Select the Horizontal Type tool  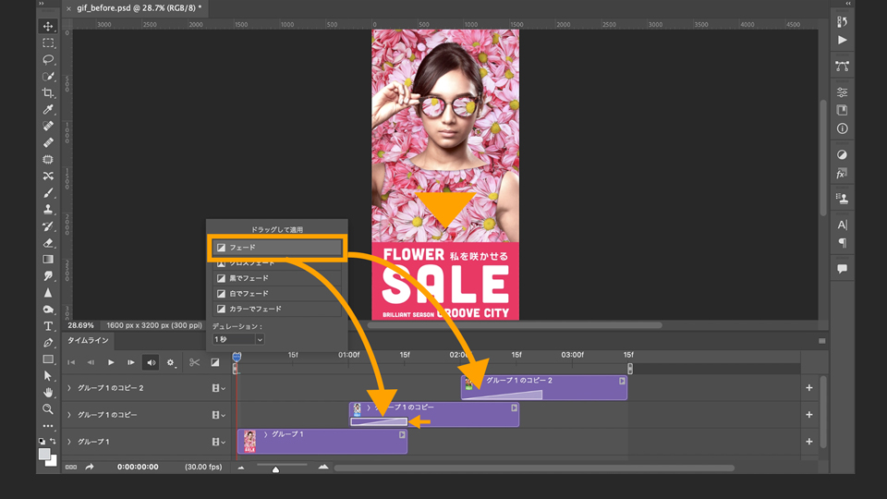[x=48, y=326]
